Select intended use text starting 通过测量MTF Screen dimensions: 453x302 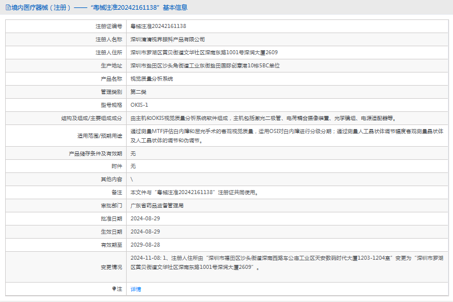pyautogui.click(x=286, y=136)
